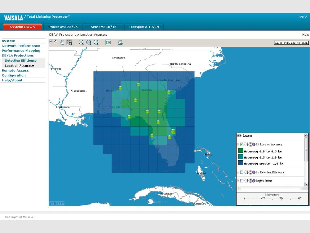Select the Pan hand tool
The height and width of the screenshot is (233, 310).
coord(62,42)
